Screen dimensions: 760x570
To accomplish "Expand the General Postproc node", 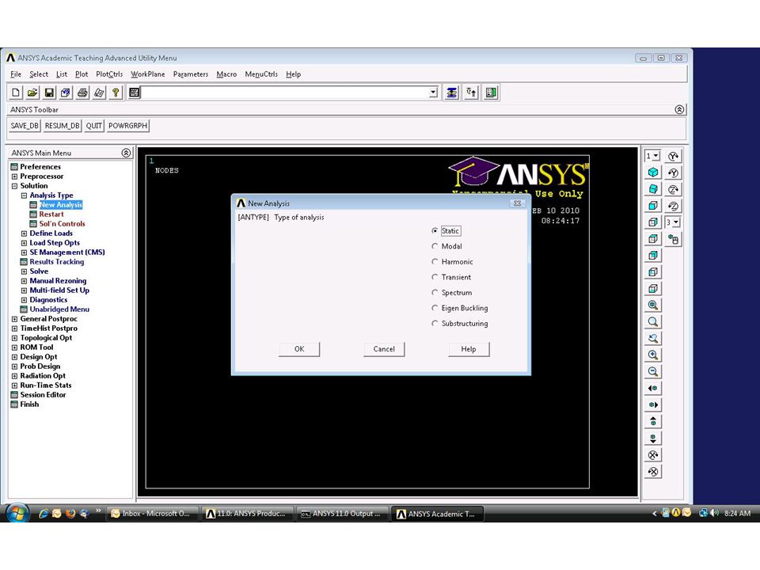I will [x=14, y=319].
